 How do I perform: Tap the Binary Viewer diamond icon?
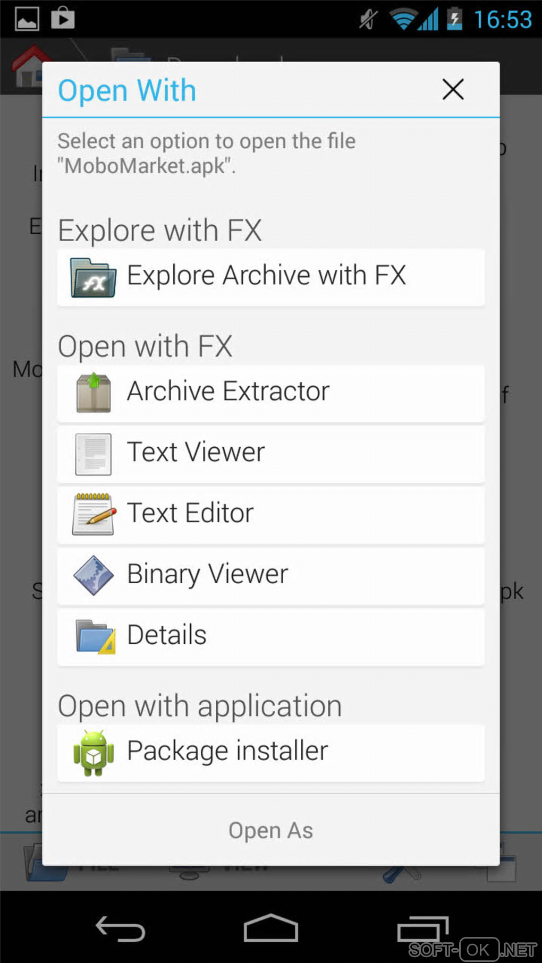[94, 575]
